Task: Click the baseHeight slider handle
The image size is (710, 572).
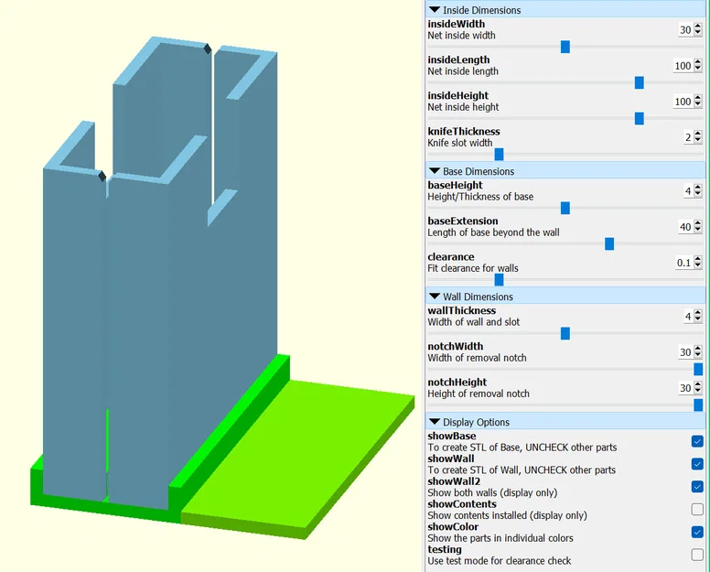Action: point(565,208)
